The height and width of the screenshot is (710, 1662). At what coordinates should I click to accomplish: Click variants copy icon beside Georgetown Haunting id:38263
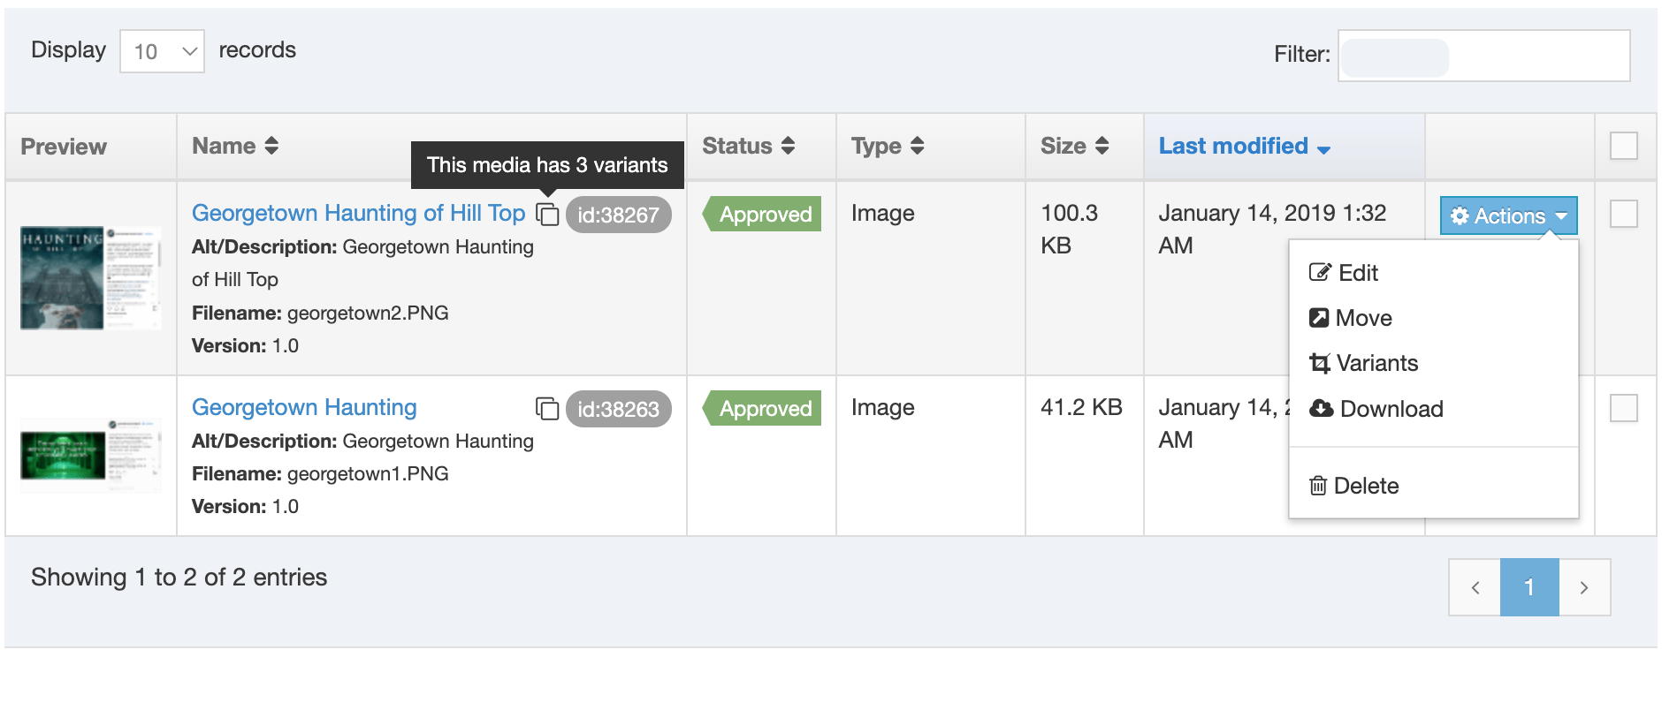pos(547,408)
